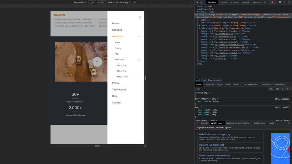292x164 pixels.
Task: Open device toolbar more options menu
Action: [191, 2]
